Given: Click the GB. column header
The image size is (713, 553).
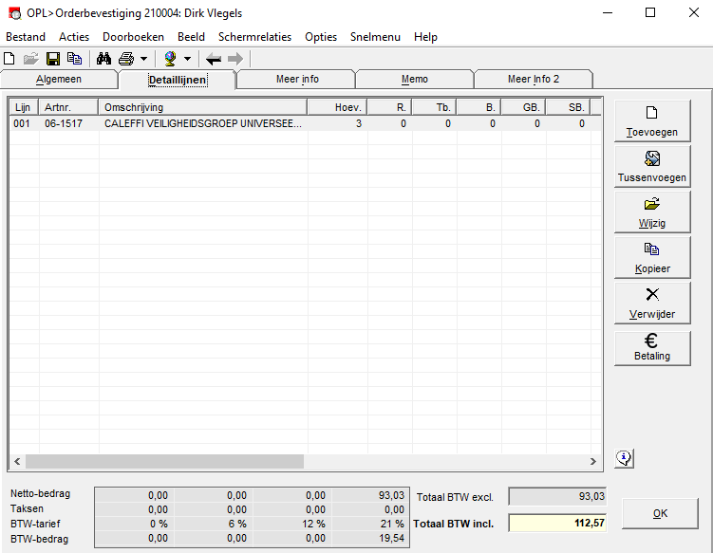Looking at the screenshot, I should pyautogui.click(x=523, y=107).
